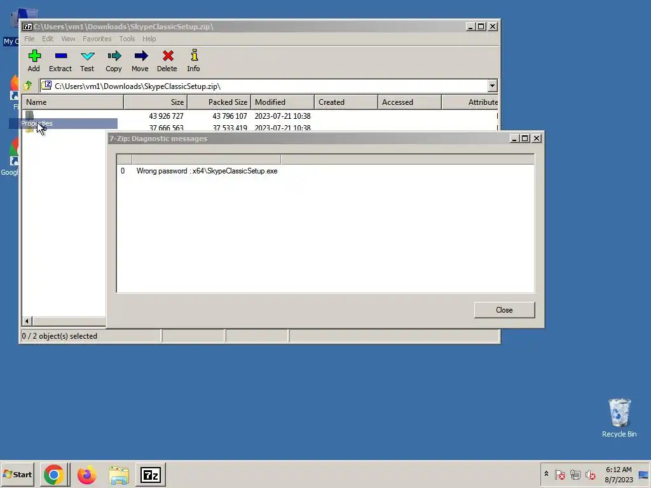Image resolution: width=651 pixels, height=488 pixels.
Task: Click the Start button
Action: [x=17, y=474]
